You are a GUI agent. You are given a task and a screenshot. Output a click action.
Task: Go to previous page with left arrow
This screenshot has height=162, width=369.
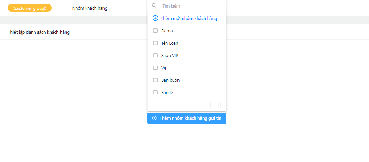(x=208, y=105)
